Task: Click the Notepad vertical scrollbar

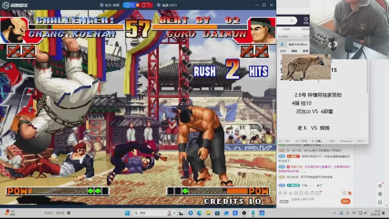Action: pyautogui.click(x=367, y=76)
